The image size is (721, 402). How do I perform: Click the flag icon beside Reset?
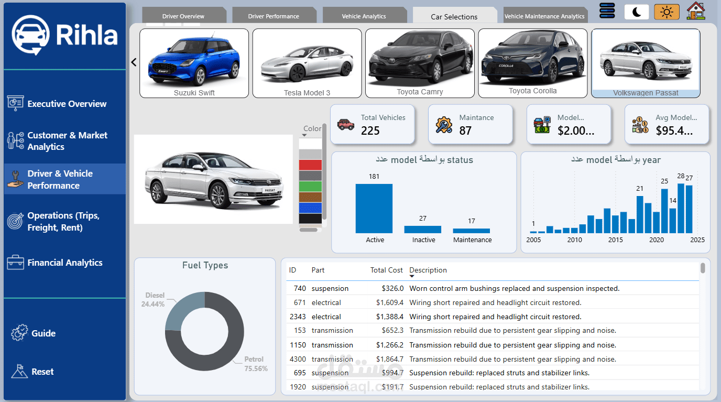click(18, 371)
